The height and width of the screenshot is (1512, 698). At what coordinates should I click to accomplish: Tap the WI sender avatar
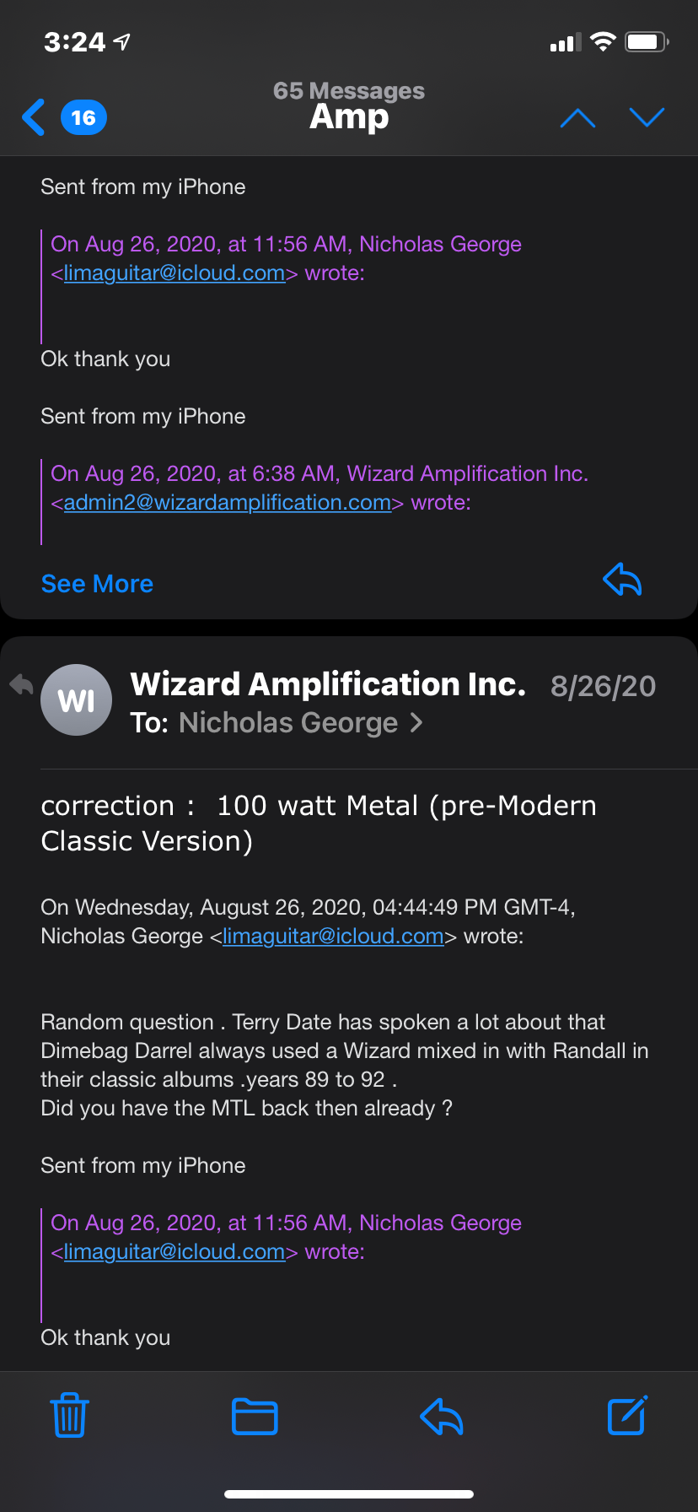(77, 700)
